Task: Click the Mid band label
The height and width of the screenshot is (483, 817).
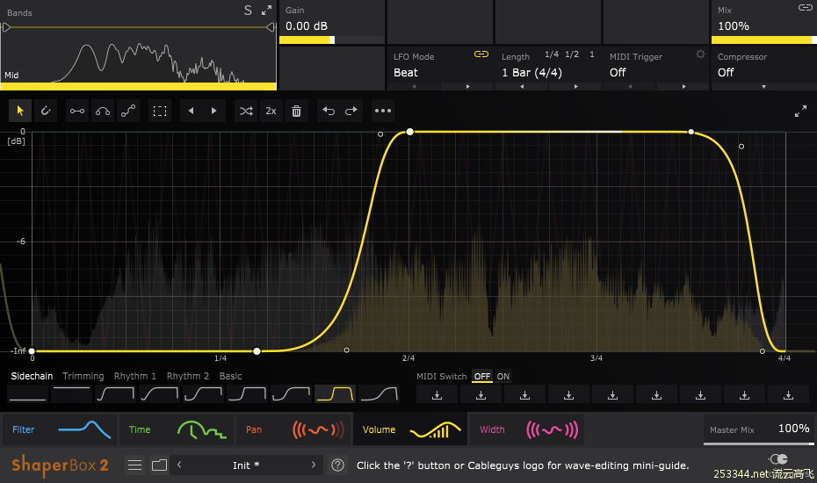Action: [11, 75]
